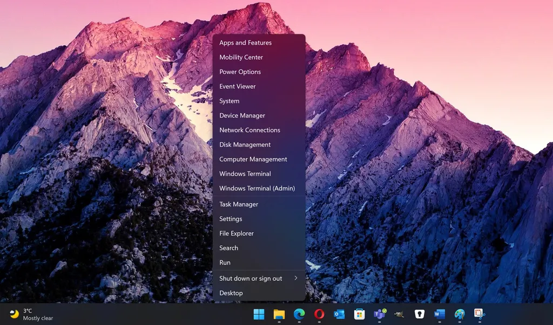This screenshot has width=553, height=325.
Task: Select Apps and Features in the menu
Action: pos(245,43)
